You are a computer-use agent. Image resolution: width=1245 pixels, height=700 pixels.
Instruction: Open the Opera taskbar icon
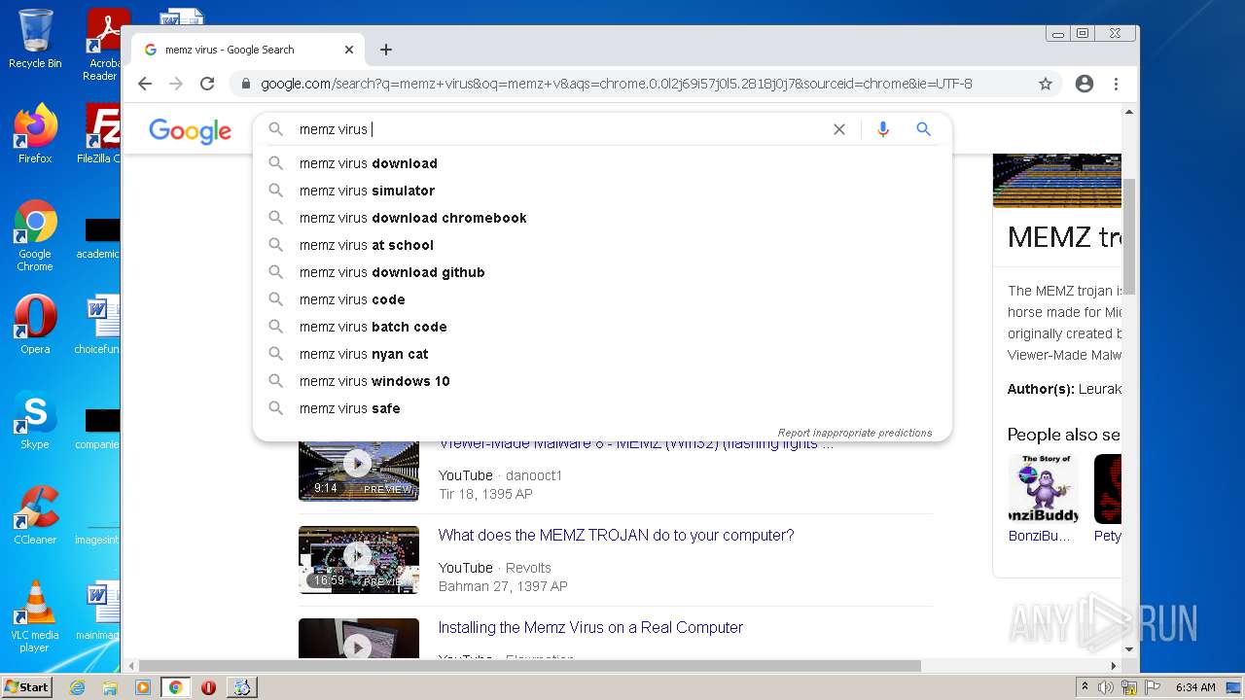208,687
